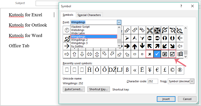Choose the yen sign from recent symbols
Screen dimensions: 201x106
click(x=150, y=70)
